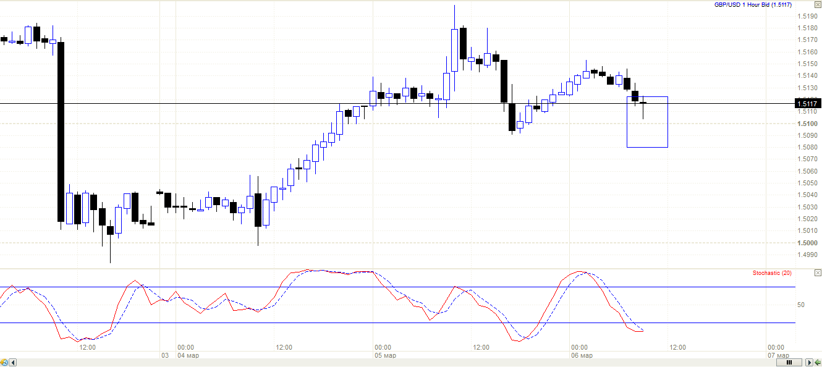The width and height of the screenshot is (822, 367).
Task: Click the 1.5100 level on price axis
Action: point(807,124)
